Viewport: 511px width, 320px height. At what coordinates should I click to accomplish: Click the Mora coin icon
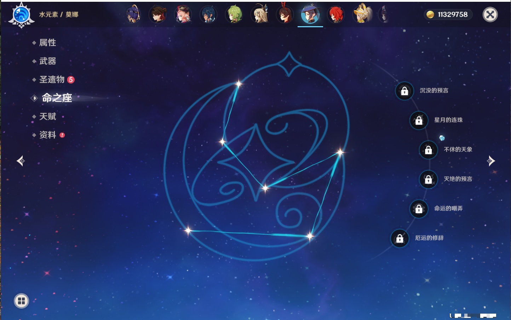coord(430,14)
